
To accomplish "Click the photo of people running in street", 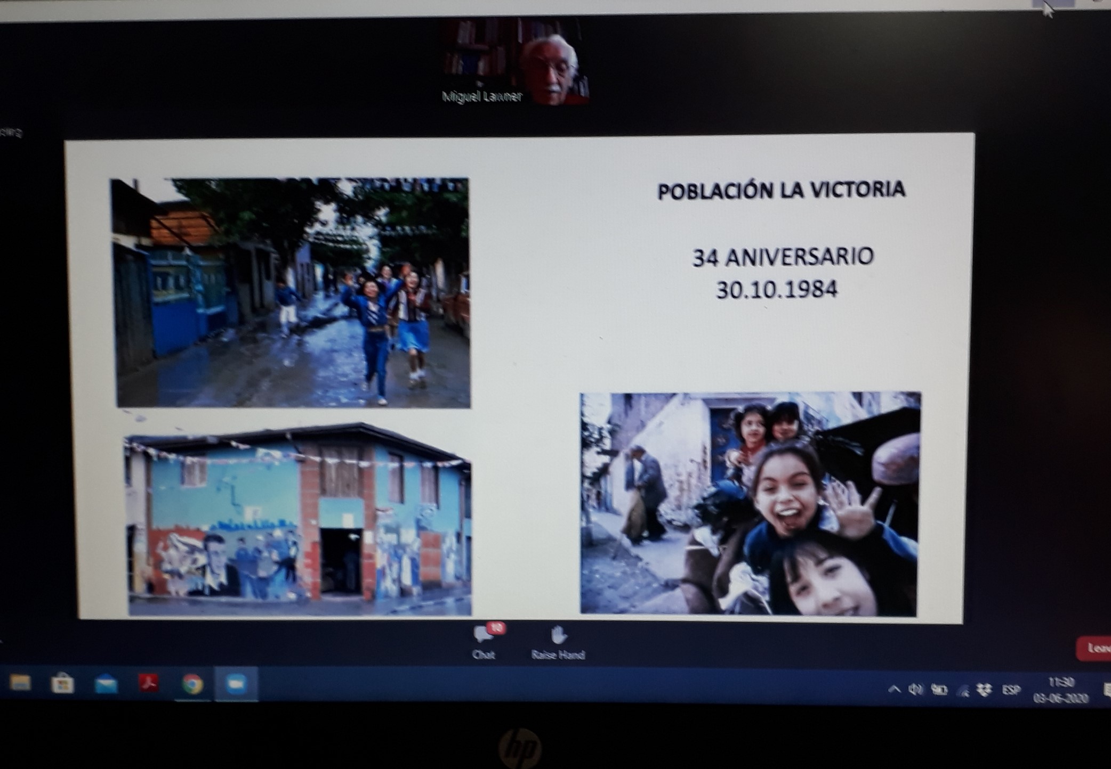I will coord(291,293).
